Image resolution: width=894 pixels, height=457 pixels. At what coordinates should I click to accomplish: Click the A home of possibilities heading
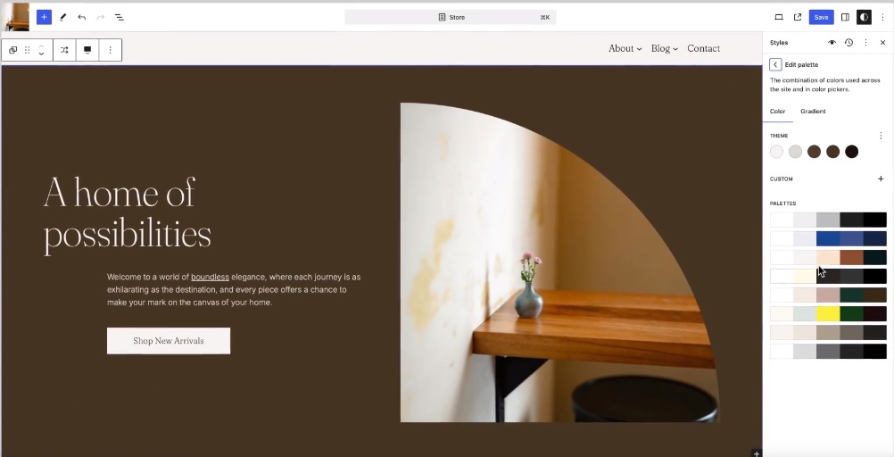click(128, 214)
